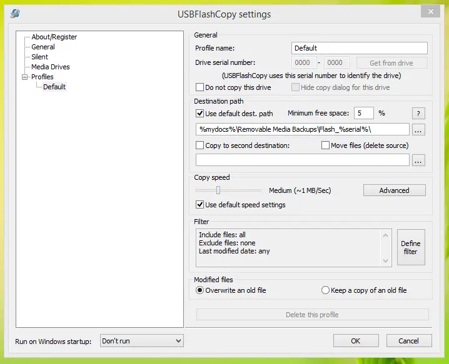This screenshot has width=449, height=364.
Task: Select Silent in the settings tree
Action: [x=39, y=57]
